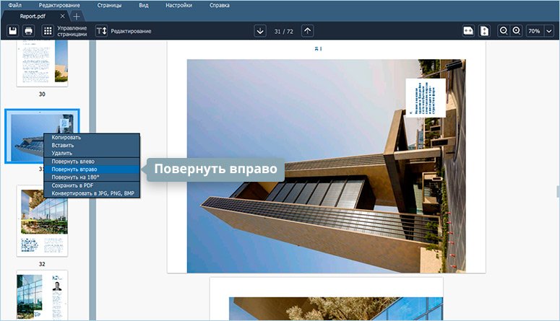Click the Редактирование toolbar label
The height and width of the screenshot is (321, 560).
[x=131, y=32]
